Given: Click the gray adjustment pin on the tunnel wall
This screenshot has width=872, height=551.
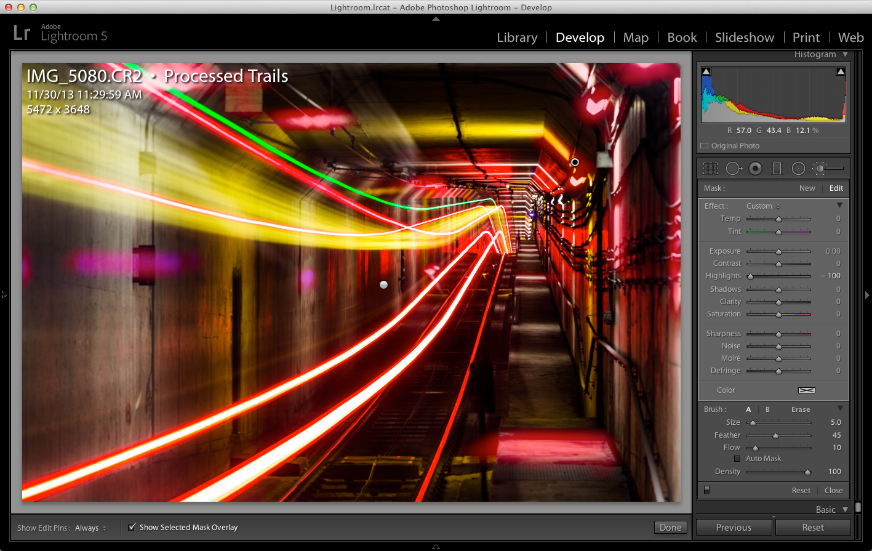Looking at the screenshot, I should tap(384, 284).
